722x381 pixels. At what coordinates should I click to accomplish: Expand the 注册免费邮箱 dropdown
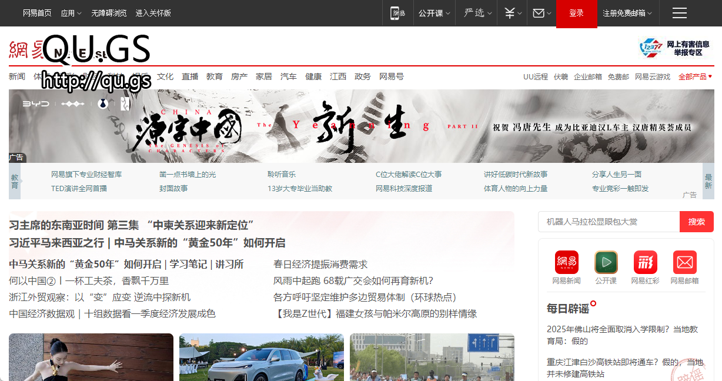[x=627, y=13]
